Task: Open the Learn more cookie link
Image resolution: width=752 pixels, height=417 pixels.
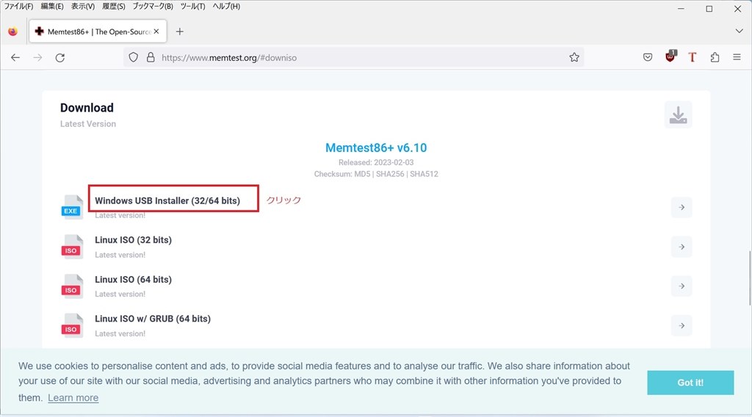Action: point(73,398)
